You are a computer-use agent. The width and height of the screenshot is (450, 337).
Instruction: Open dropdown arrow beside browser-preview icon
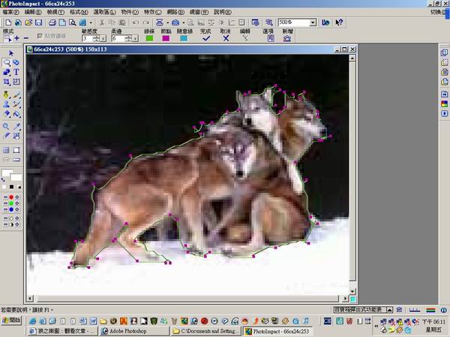[91, 22]
